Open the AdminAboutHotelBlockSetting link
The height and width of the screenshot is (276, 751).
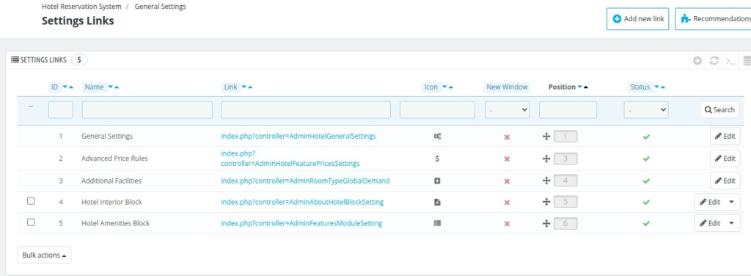tap(302, 202)
